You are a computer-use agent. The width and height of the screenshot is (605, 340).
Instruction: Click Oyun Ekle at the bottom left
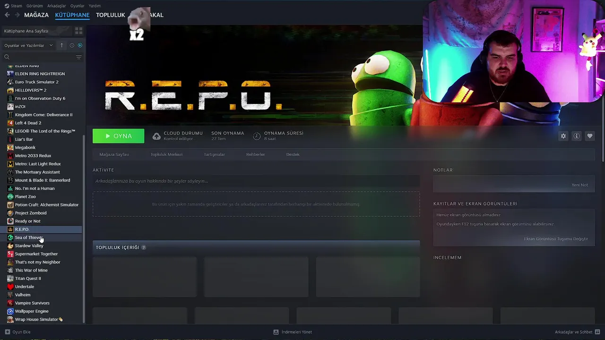[17, 332]
